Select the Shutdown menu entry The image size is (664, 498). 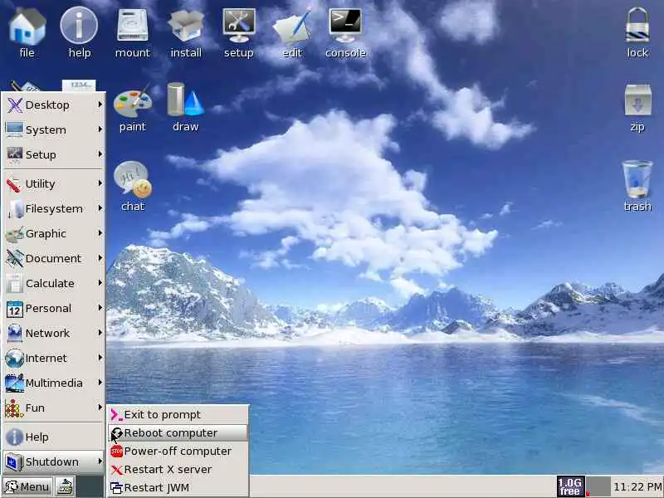coord(54,461)
